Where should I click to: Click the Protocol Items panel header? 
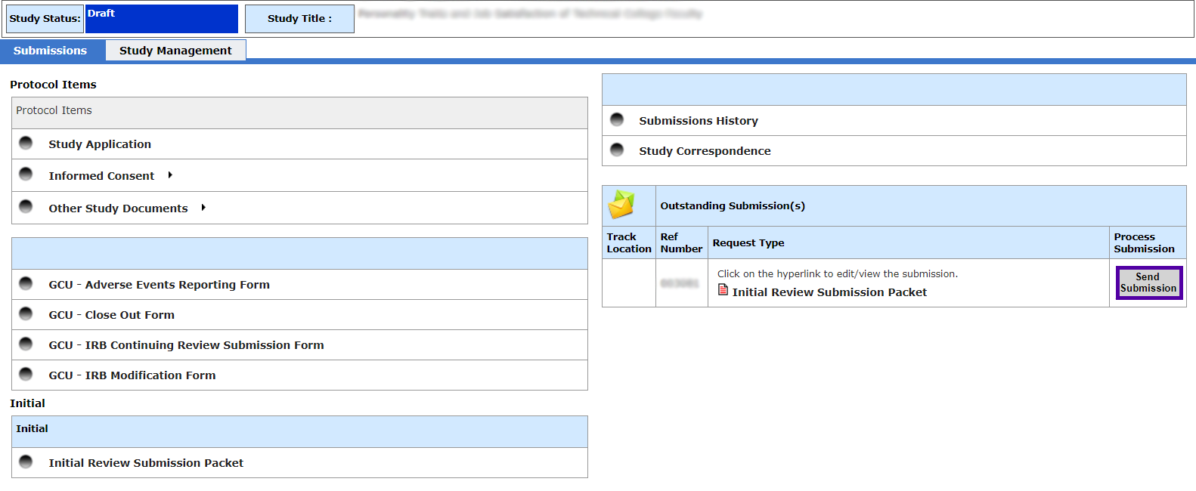point(299,113)
